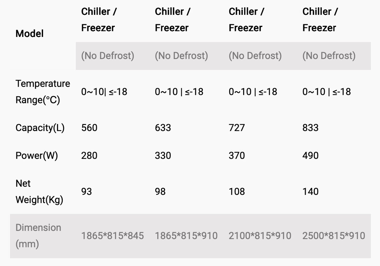The height and width of the screenshot is (266, 380).
Task: Select the 140 net weight value
Action: tap(310, 192)
